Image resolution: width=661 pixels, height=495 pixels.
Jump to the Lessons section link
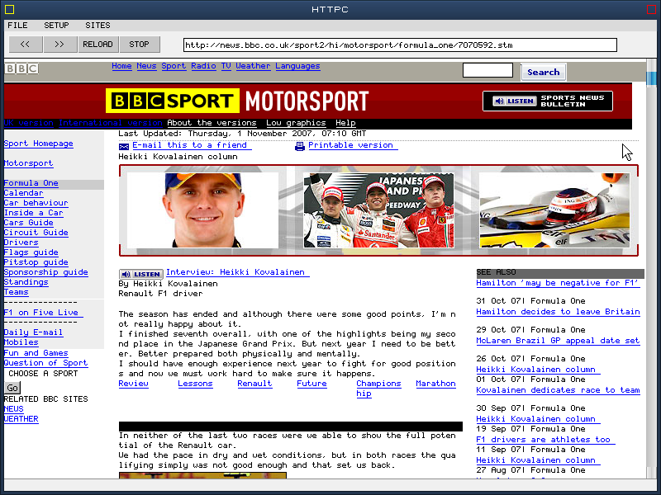pos(195,384)
